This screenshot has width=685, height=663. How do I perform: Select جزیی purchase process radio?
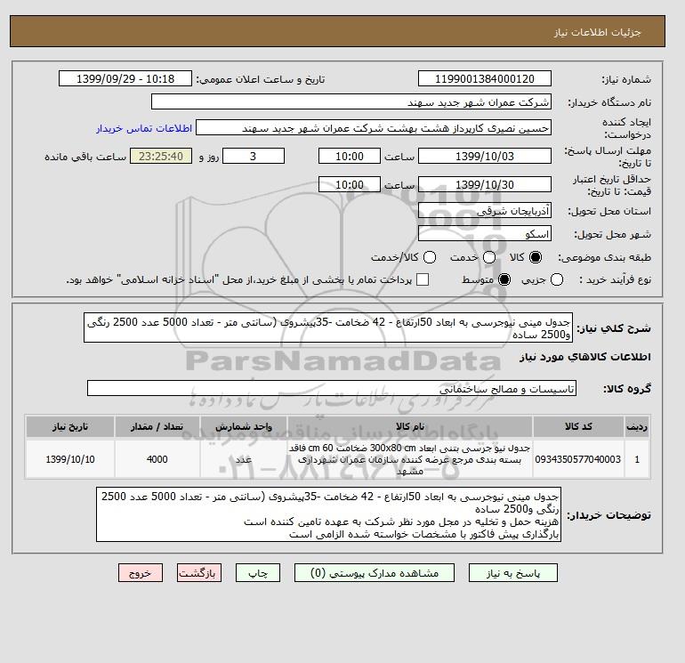557,279
